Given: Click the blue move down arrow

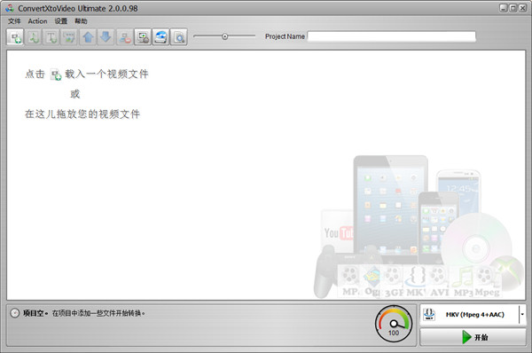Looking at the screenshot, I should 106,36.
